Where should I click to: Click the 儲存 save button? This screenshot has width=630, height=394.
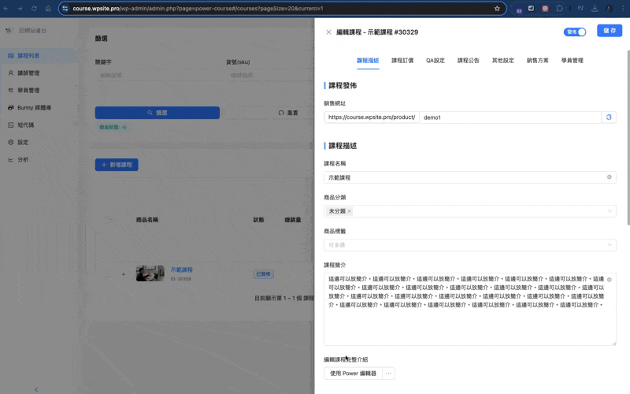(x=609, y=32)
